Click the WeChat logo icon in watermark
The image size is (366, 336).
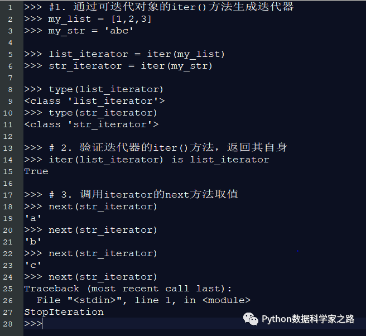tap(251, 319)
